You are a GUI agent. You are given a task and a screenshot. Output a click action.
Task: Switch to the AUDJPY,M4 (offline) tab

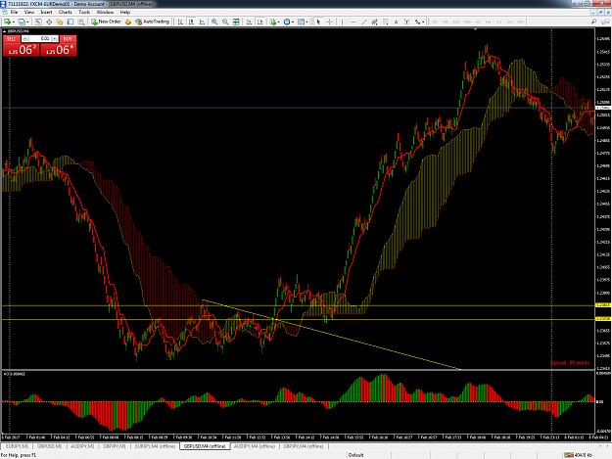[x=255, y=446]
